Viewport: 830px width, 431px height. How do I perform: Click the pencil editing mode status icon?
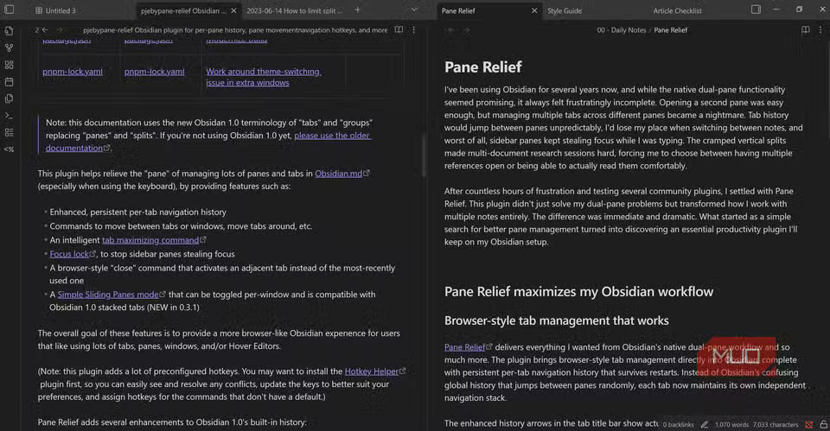click(705, 424)
